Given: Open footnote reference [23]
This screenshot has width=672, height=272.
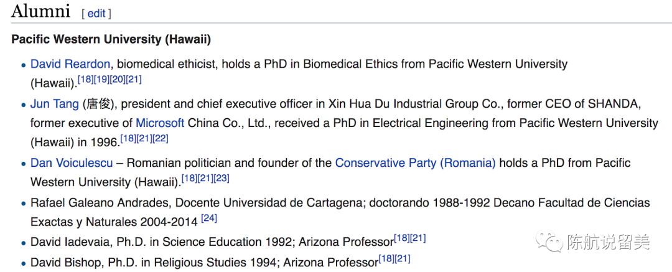Looking at the screenshot, I should point(222,178).
